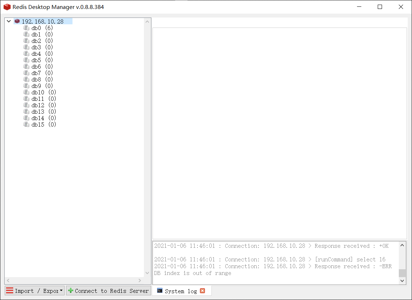This screenshot has width=412, height=300.
Task: Select the db10 (0) tree row
Action: tap(44, 92)
